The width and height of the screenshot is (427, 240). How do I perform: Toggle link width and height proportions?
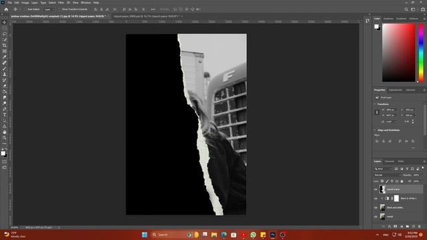tap(377, 113)
